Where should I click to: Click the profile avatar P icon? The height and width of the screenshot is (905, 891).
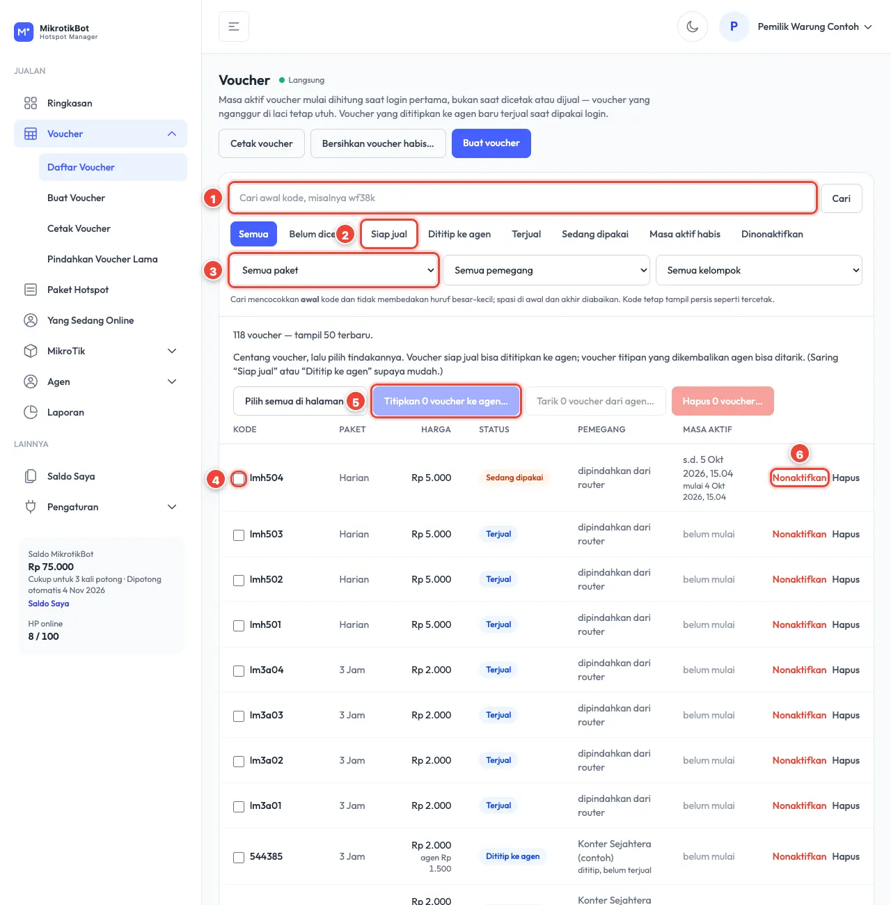tap(734, 26)
